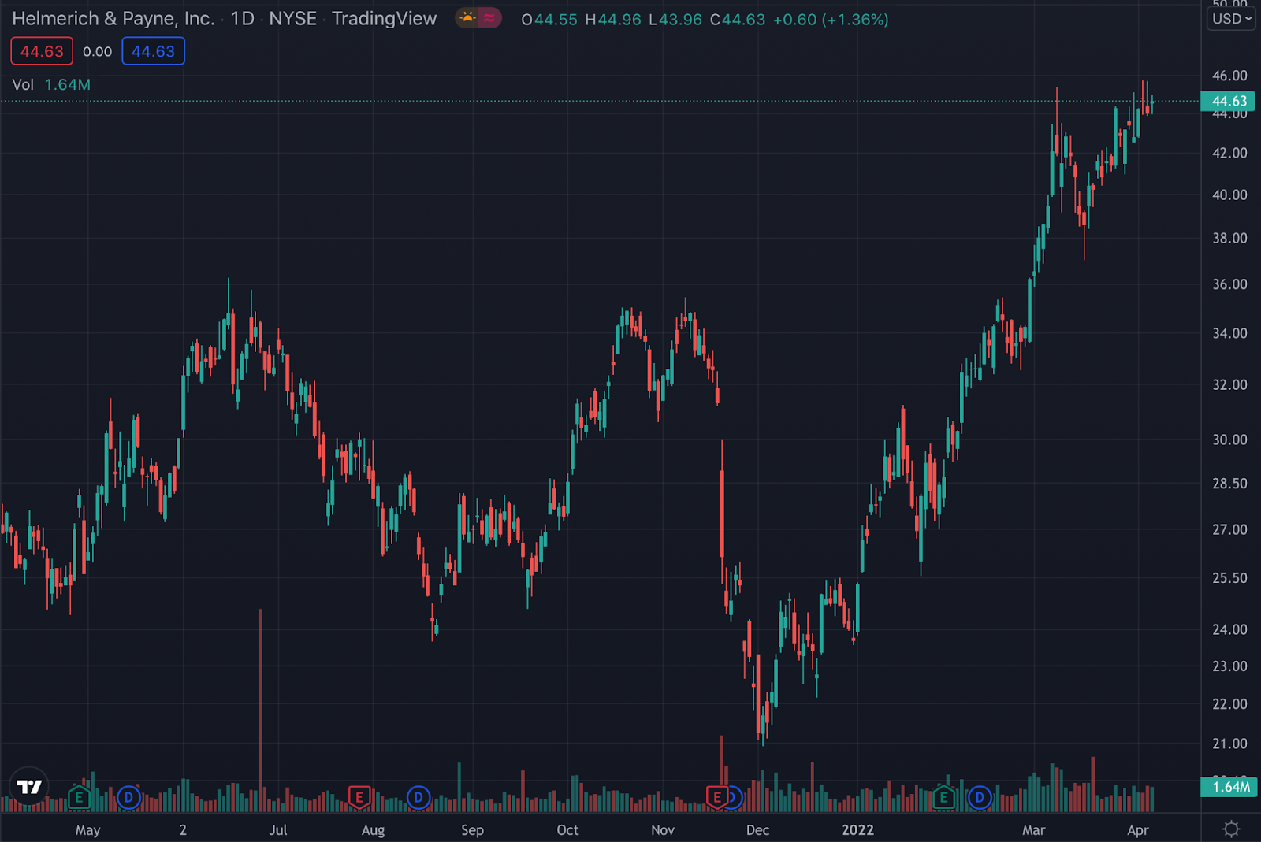The image size is (1261, 842).
Task: Click the dividend marker right after May
Action: [x=128, y=798]
